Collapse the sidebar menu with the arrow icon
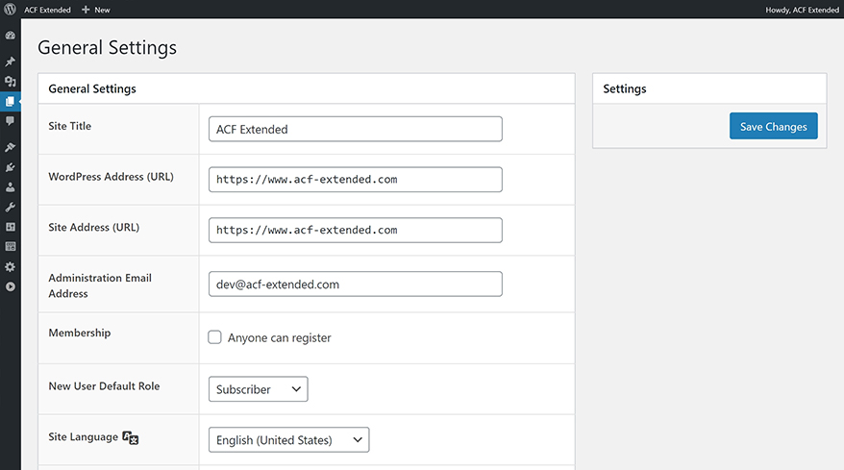Screen dimensions: 844x470 tap(10, 286)
